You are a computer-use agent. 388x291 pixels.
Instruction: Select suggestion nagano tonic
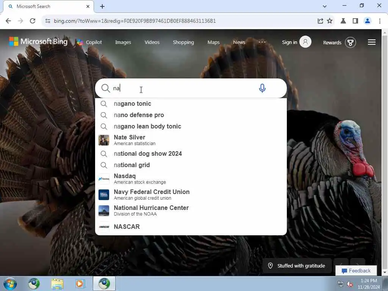[x=191, y=104]
